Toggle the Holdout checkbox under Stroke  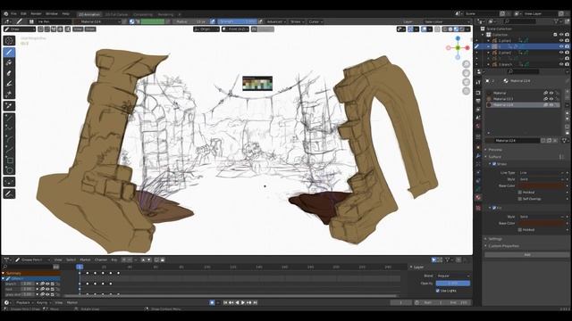520,193
